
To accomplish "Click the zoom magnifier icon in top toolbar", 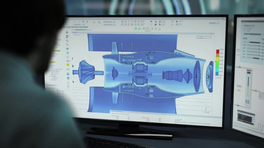I will (x=122, y=21).
